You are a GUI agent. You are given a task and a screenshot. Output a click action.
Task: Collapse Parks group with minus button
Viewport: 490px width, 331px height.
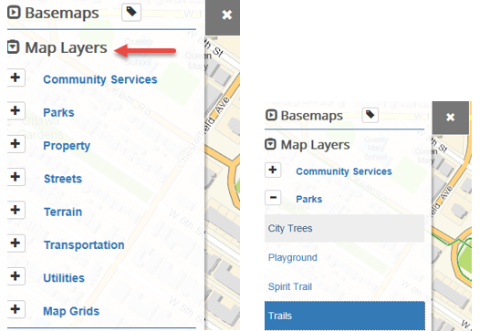[273, 198]
